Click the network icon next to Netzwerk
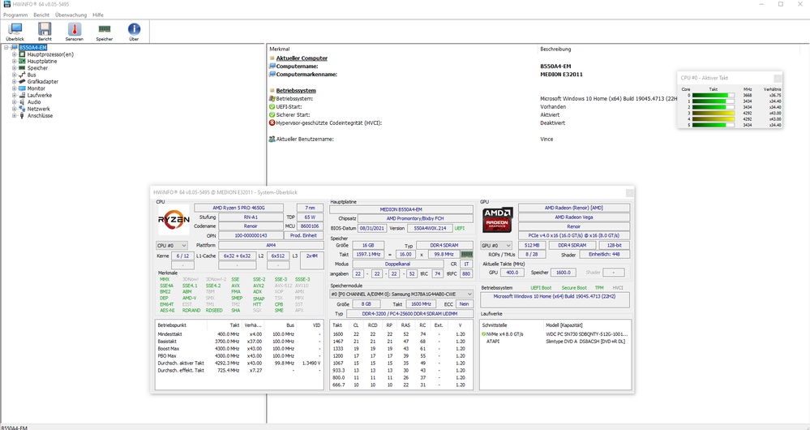810x430 pixels. coord(22,109)
